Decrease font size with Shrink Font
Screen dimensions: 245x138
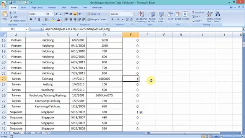(60, 14)
